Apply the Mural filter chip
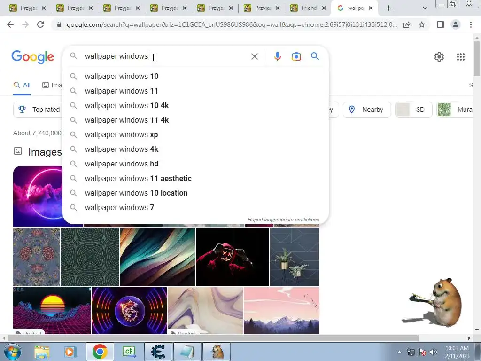The image size is (481, 361). [455, 110]
